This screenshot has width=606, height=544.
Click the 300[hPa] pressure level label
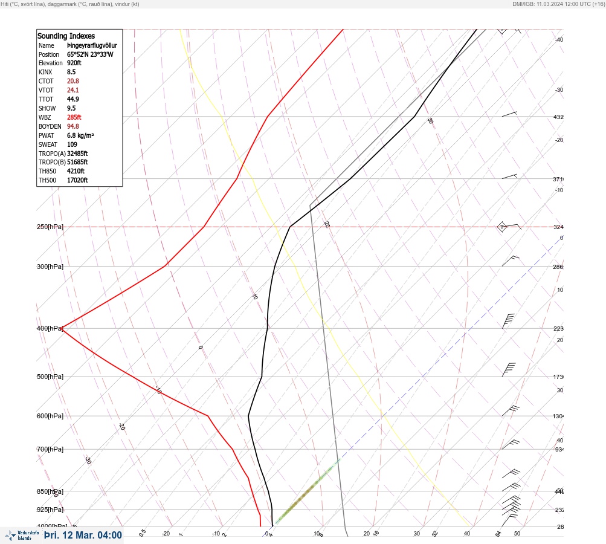point(50,267)
